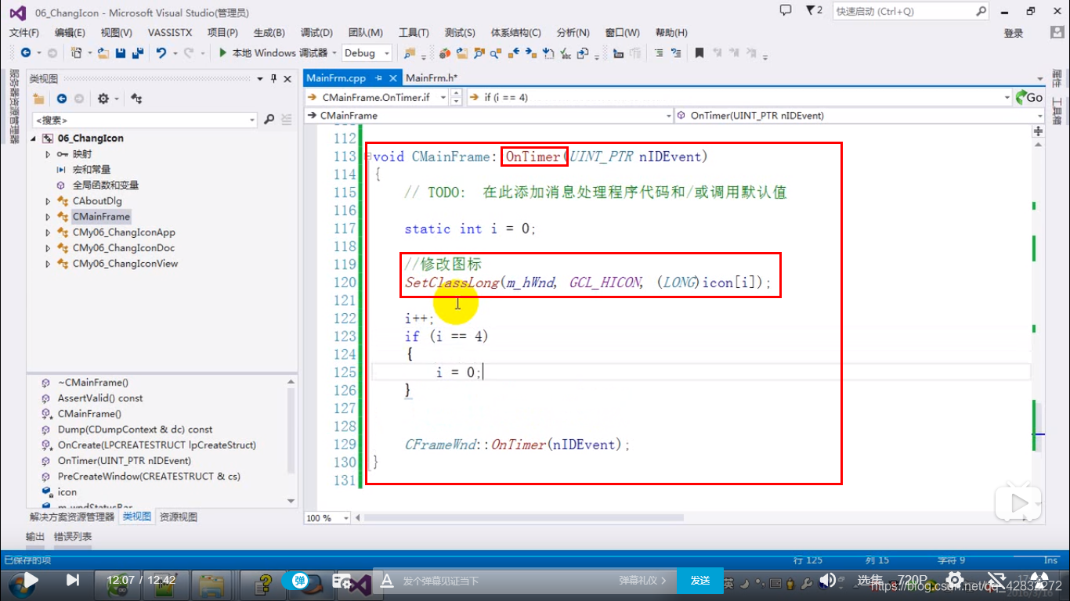Click into the 快速启动 quick launch box

click(904, 11)
